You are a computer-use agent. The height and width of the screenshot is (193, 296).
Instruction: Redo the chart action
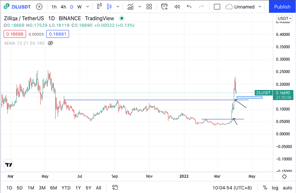click(202, 7)
